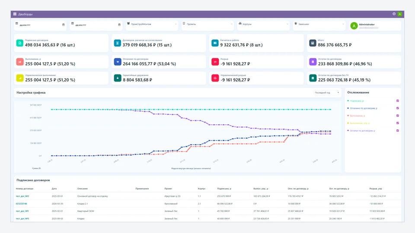The image size is (415, 233).
Task: Click the Настройка графика heading
Action: [x=31, y=92]
